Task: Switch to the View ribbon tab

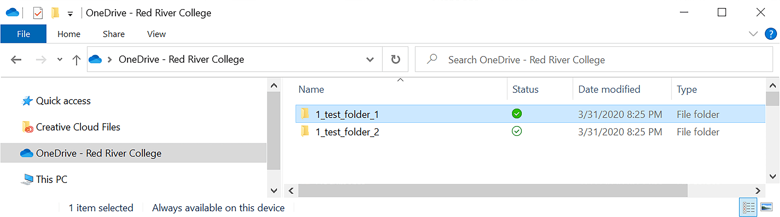Action: (156, 34)
